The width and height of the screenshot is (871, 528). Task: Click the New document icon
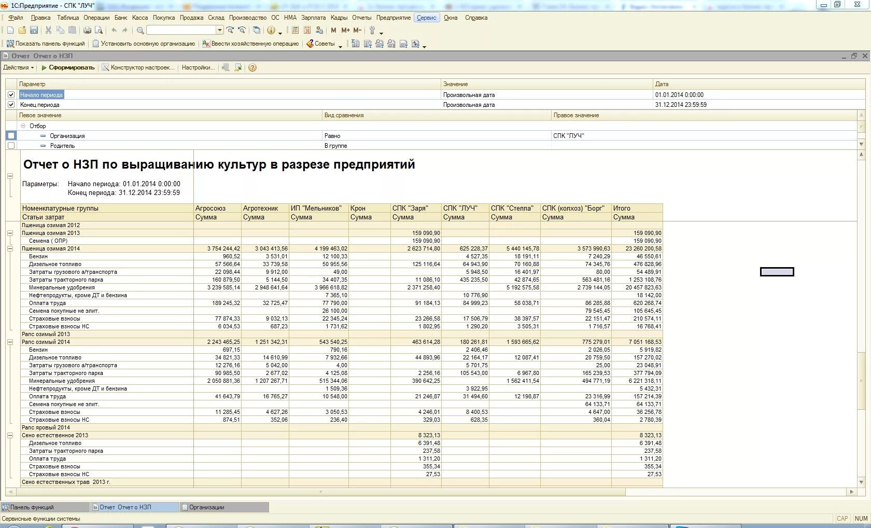[10, 31]
